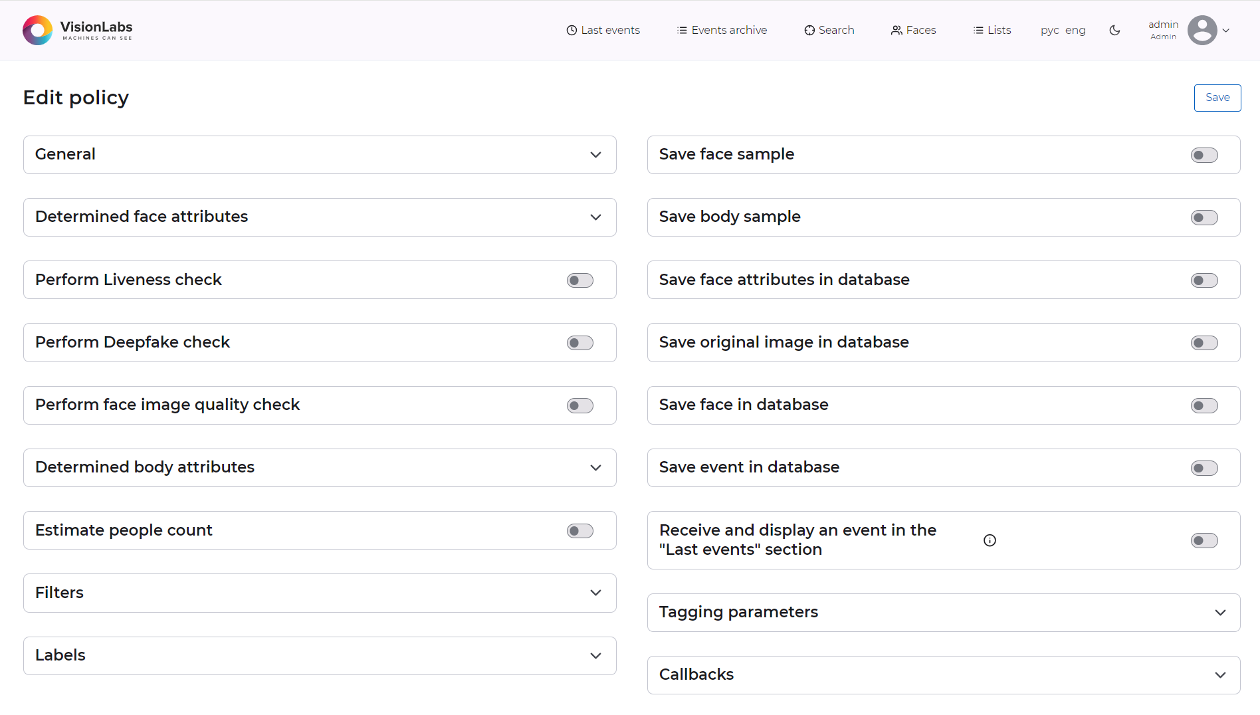Toggle Perform Deepfake check switch
1260x715 pixels.
pos(579,343)
